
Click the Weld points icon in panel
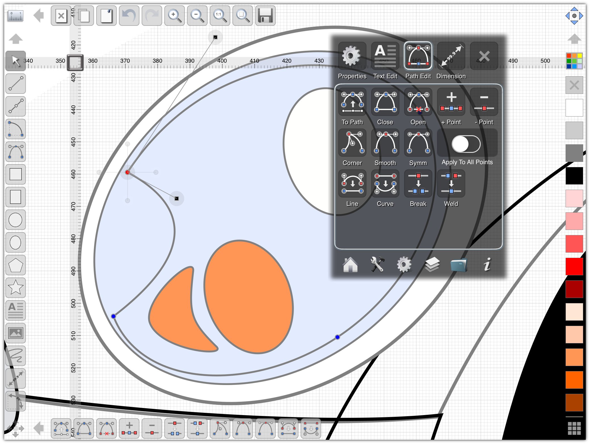tap(451, 184)
